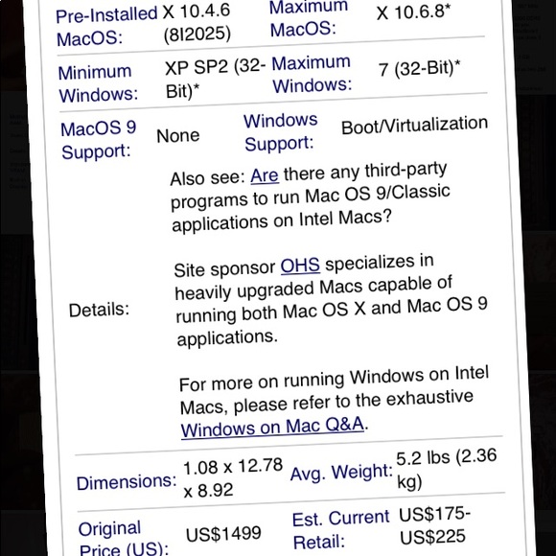The height and width of the screenshot is (556, 556).
Task: Select the 'X 10.6.8*' value
Action: click(413, 12)
